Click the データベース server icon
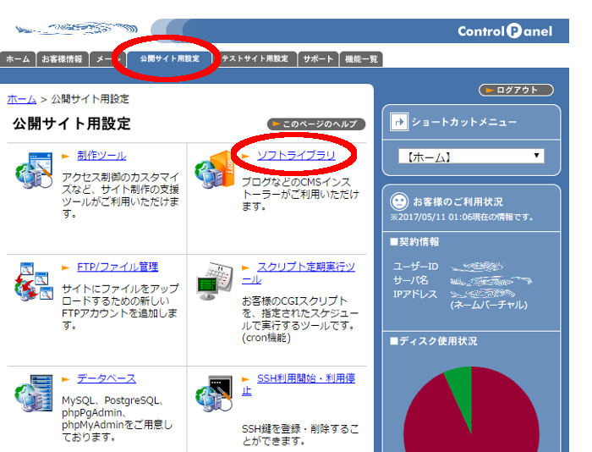This screenshot has height=452, width=592. tap(34, 394)
